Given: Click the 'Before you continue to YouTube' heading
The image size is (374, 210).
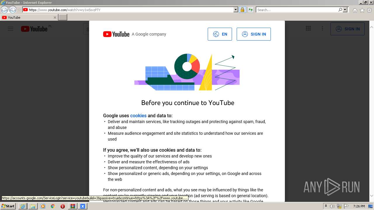Looking at the screenshot, I should coord(188,103).
